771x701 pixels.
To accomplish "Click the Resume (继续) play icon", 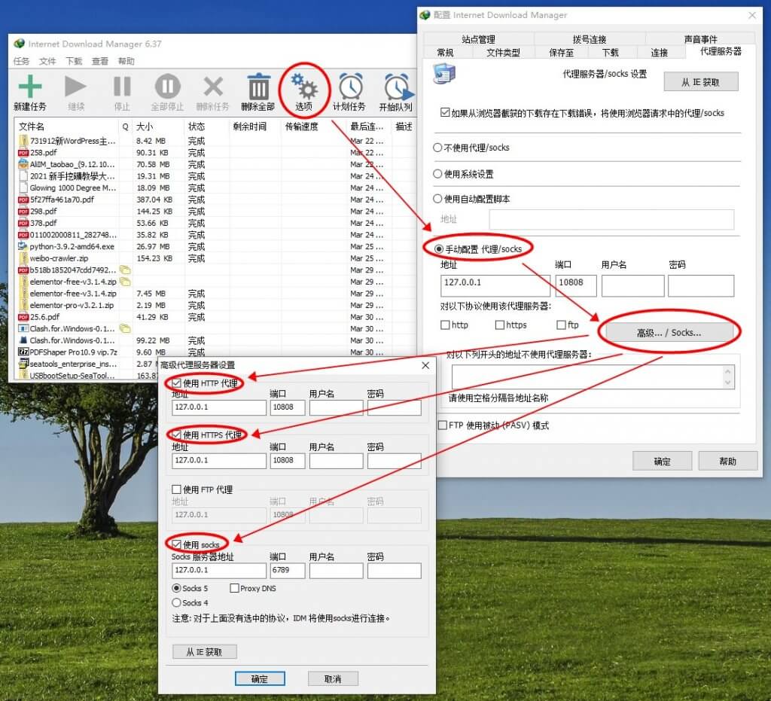I will 75,87.
